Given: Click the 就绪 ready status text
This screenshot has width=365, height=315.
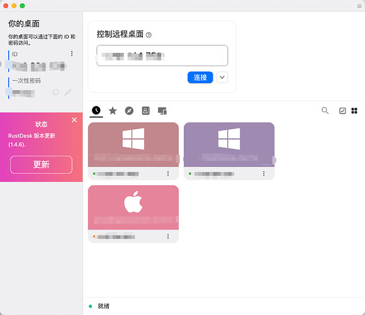Looking at the screenshot, I should [103, 306].
